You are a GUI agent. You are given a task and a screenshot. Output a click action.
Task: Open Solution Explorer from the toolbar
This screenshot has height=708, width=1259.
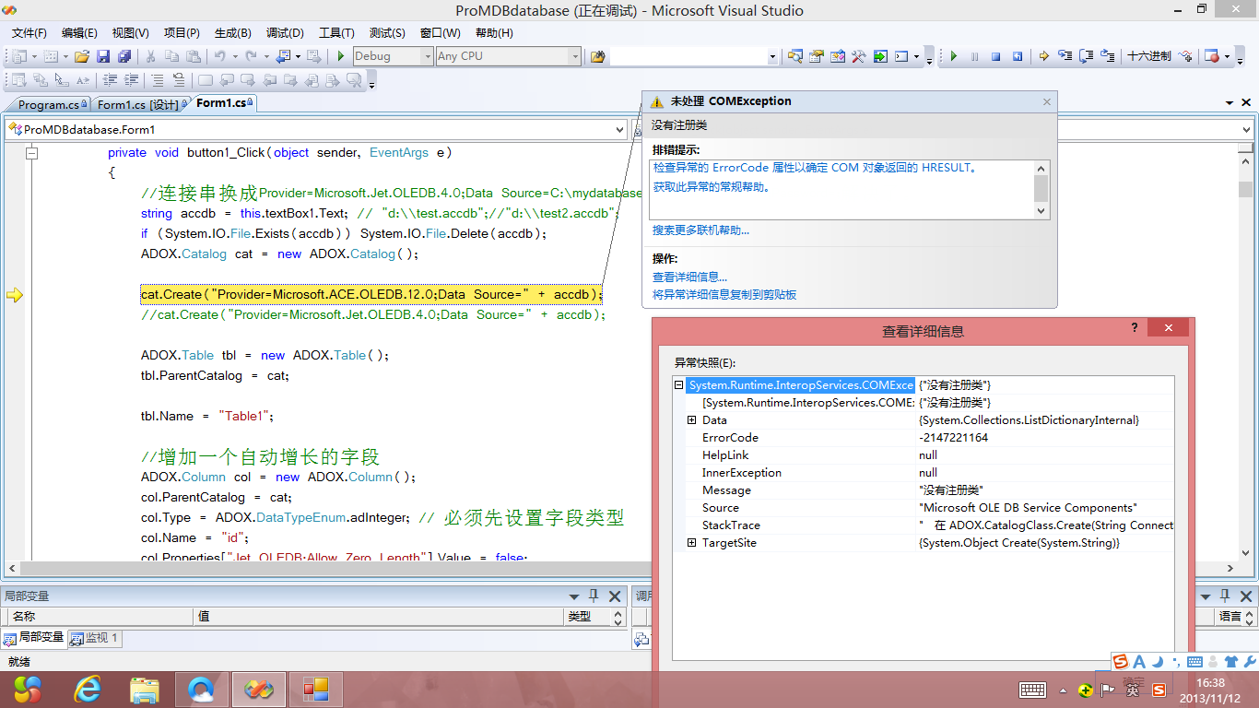point(794,56)
